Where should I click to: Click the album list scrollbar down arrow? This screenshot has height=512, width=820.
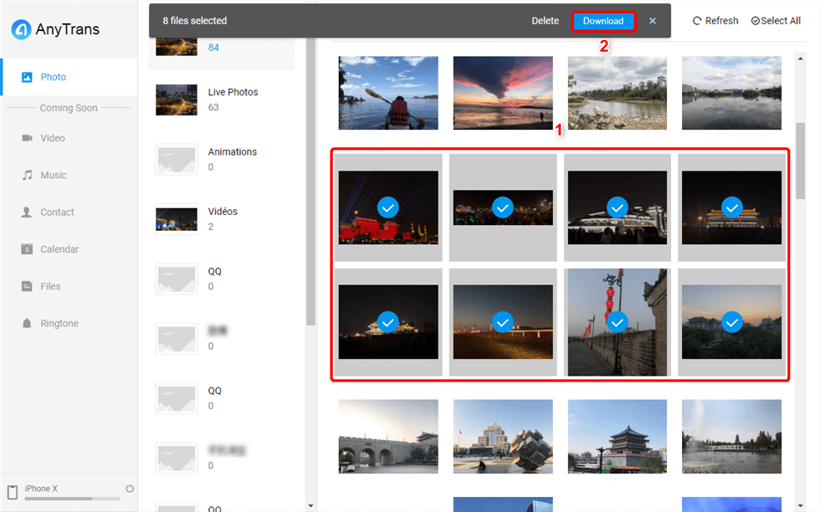tap(310, 505)
